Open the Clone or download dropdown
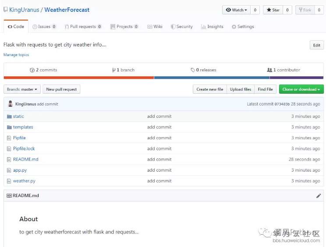326x247 pixels. click(301, 89)
